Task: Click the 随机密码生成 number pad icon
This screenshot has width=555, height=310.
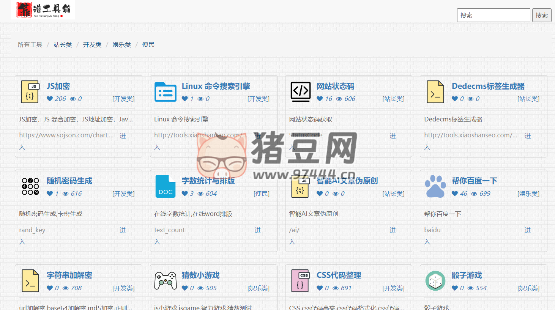Action: [30, 186]
